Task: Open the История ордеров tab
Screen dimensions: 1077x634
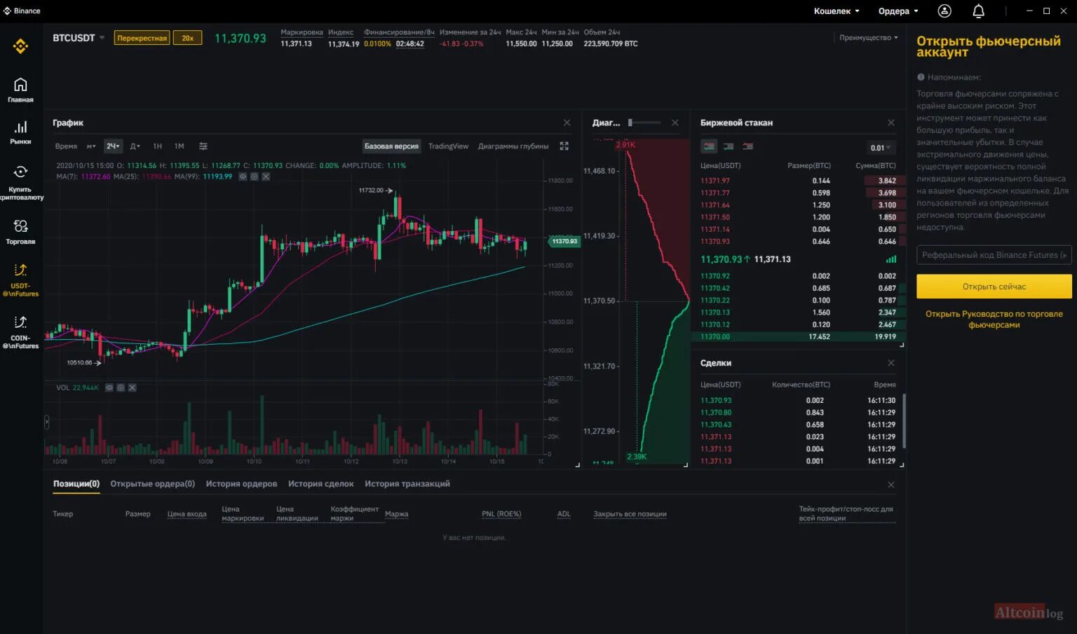Action: coord(241,484)
